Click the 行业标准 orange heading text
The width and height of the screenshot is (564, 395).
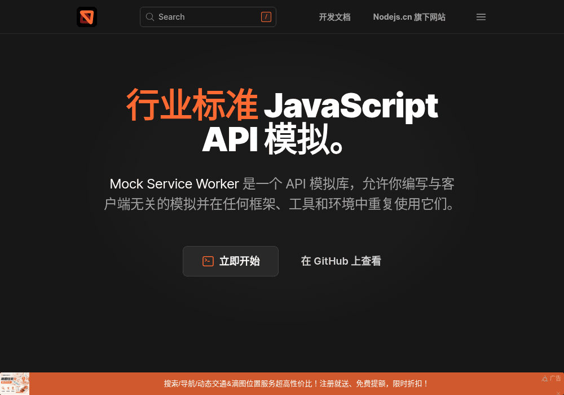point(192,105)
